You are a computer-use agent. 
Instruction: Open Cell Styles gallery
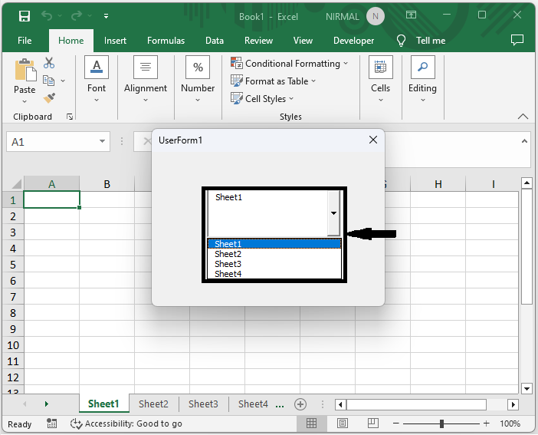(x=262, y=99)
